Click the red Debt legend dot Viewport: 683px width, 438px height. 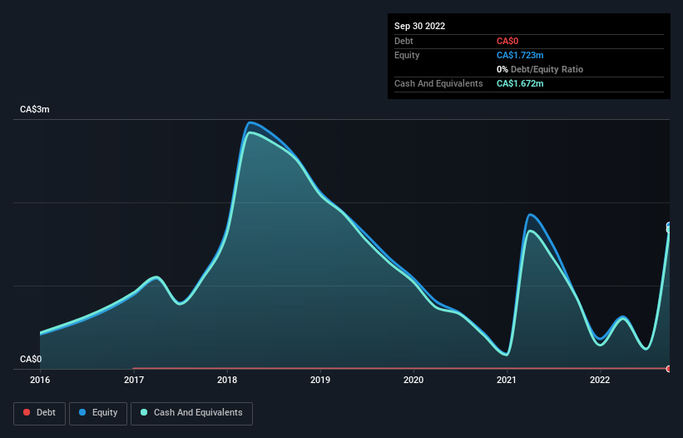tap(27, 412)
